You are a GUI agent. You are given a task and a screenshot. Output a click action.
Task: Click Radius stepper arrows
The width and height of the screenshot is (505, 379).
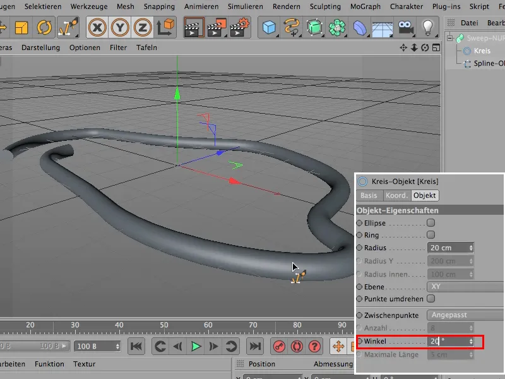pyautogui.click(x=471, y=248)
